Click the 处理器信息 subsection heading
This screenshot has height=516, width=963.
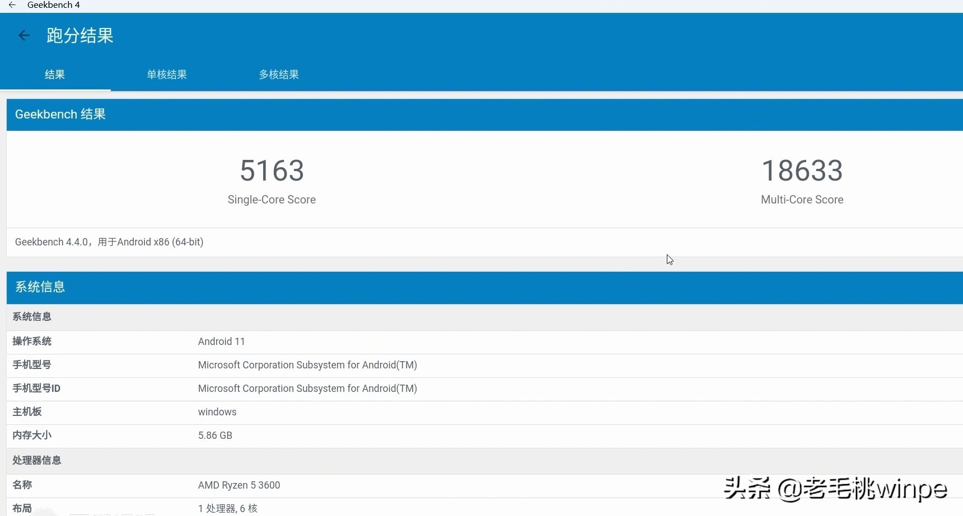[x=37, y=461]
